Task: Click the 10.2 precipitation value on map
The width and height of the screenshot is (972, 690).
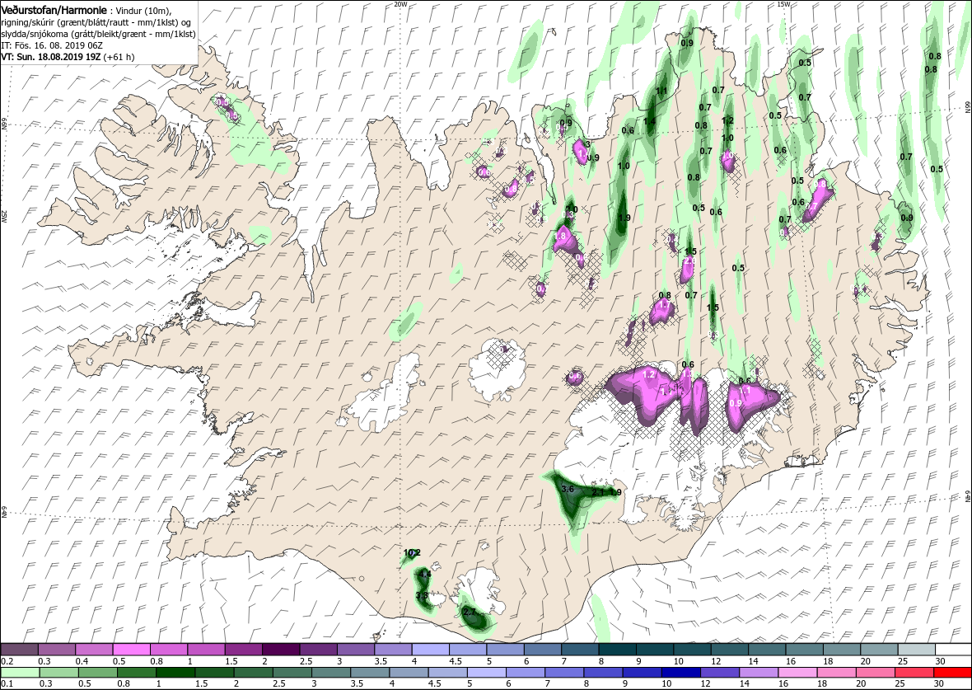Action: click(x=412, y=552)
